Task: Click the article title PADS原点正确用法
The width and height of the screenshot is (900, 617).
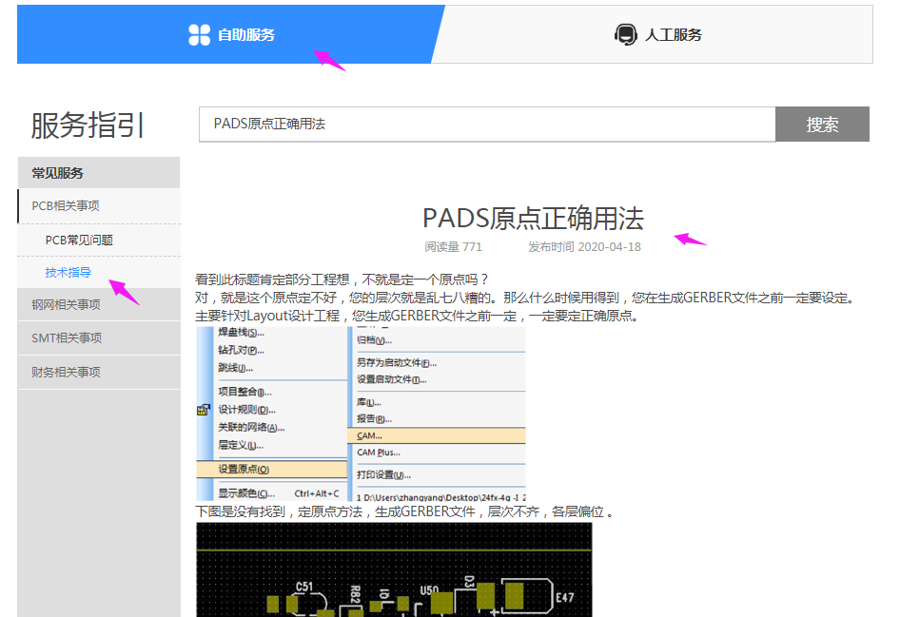Action: point(533,219)
